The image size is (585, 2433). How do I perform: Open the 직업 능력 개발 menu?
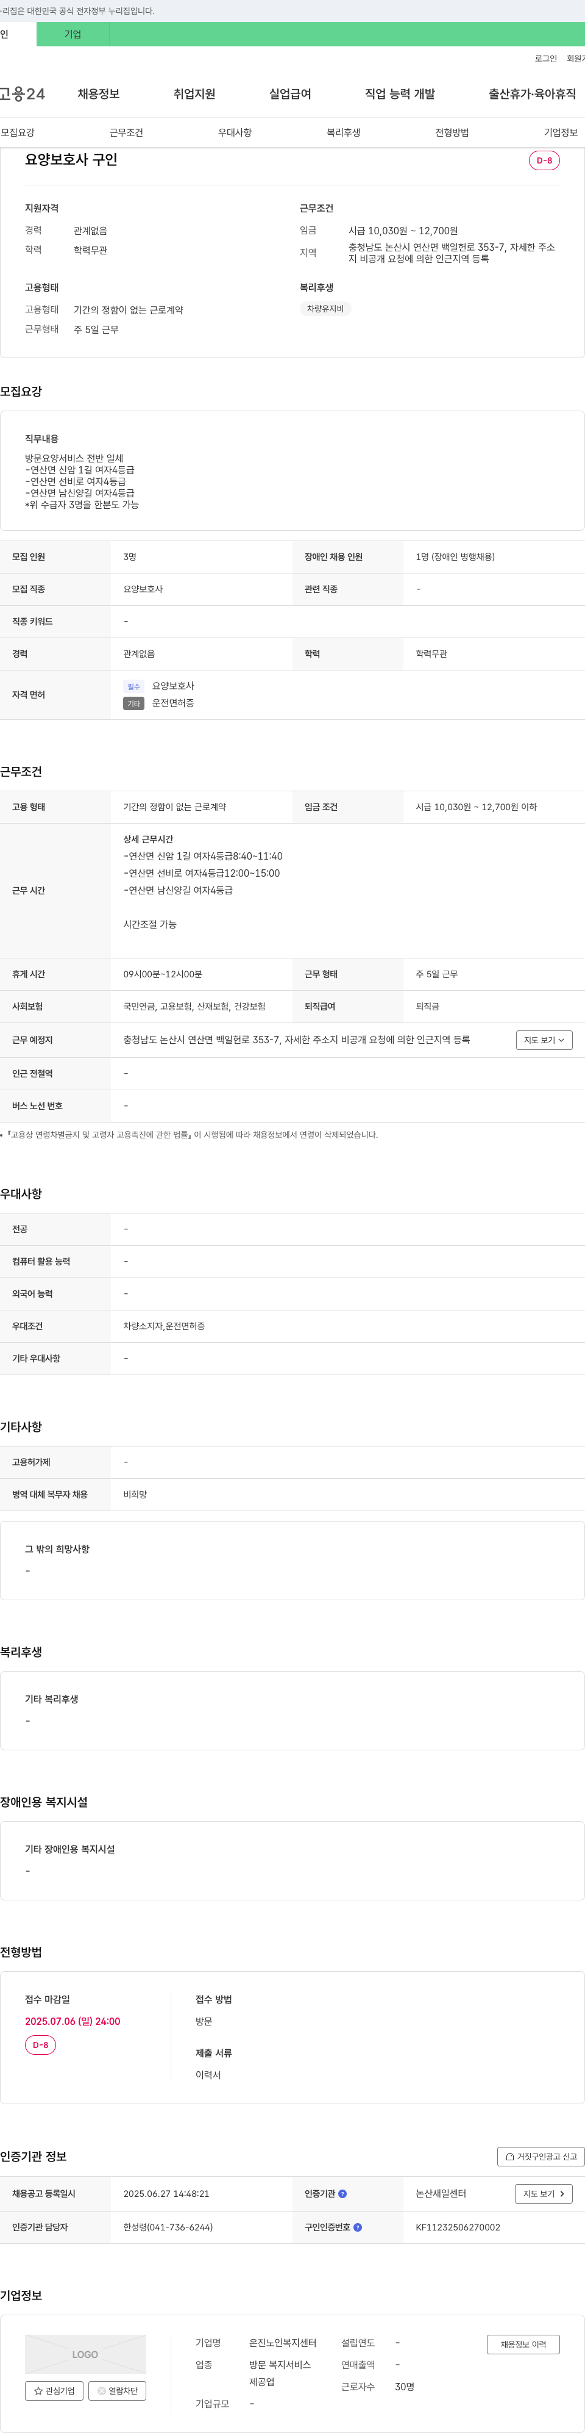pos(400,93)
